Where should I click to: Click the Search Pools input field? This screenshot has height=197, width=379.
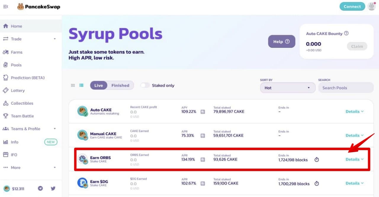[x=346, y=88]
